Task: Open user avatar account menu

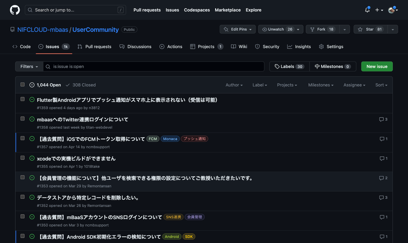Action: (393, 10)
